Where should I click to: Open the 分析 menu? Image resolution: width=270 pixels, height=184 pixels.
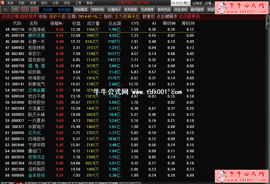[x=55, y=3]
